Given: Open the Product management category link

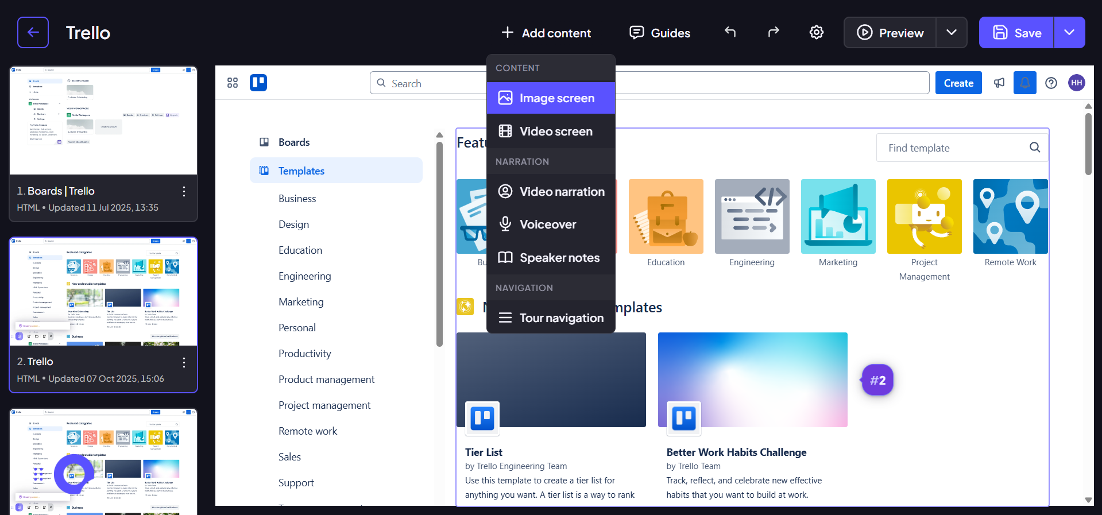Looking at the screenshot, I should tap(326, 380).
